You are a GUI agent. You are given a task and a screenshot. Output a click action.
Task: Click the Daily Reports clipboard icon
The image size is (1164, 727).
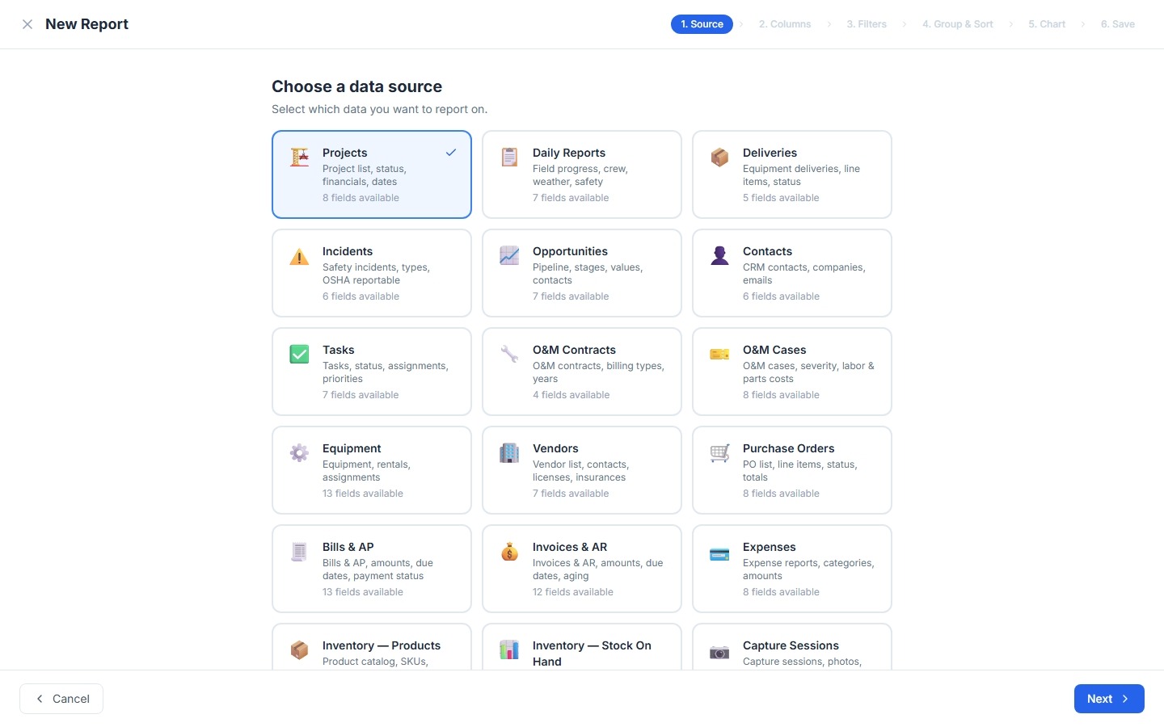tap(509, 157)
